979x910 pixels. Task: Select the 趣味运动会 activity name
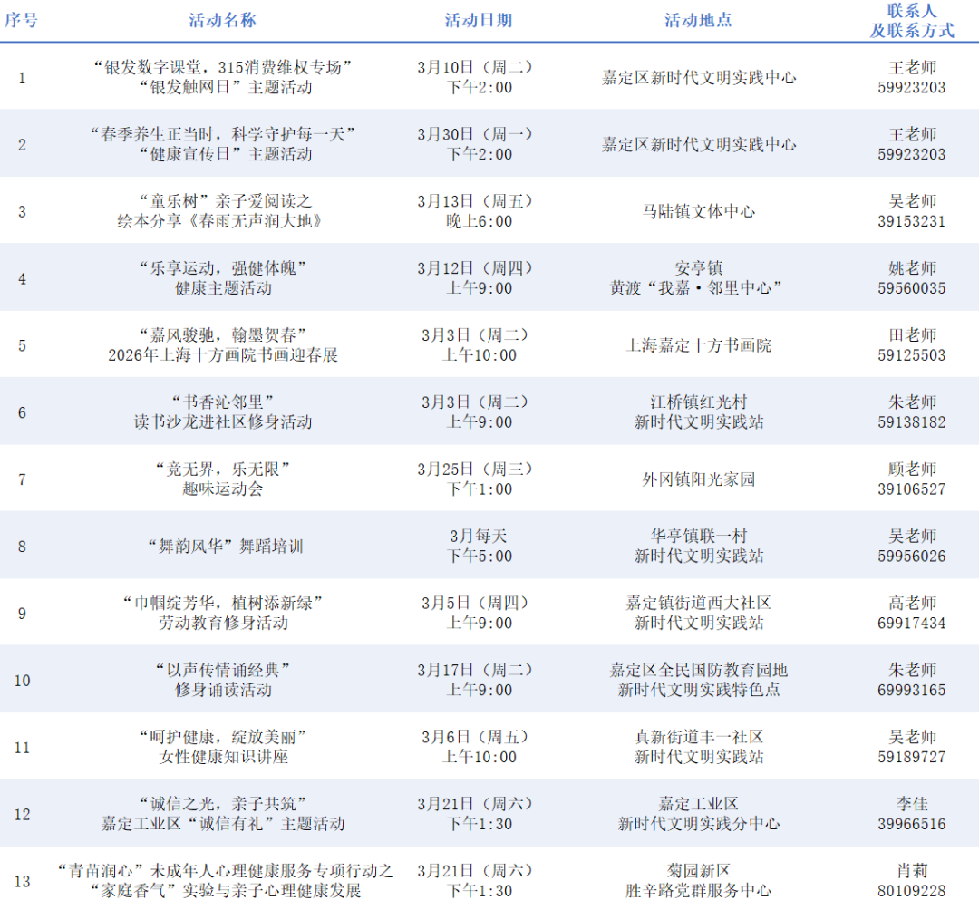click(222, 489)
